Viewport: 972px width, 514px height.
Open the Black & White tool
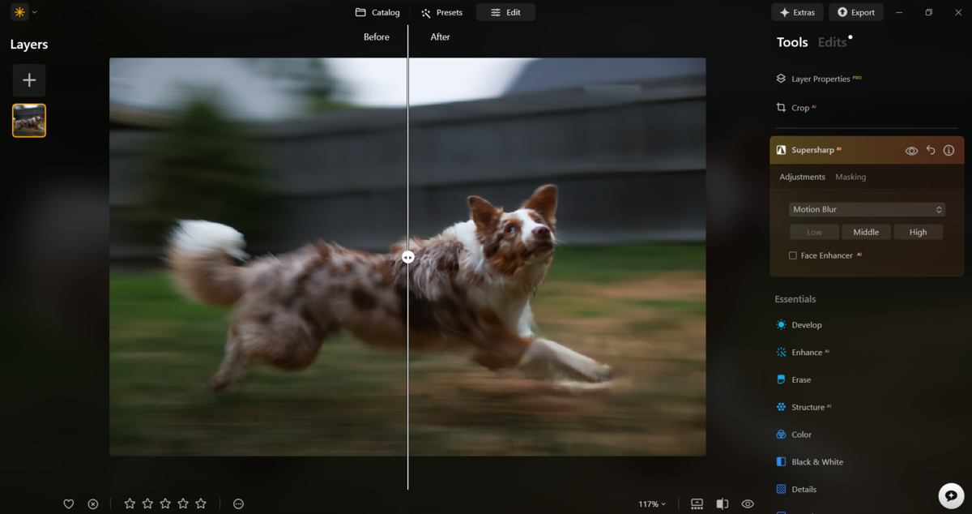click(x=809, y=462)
